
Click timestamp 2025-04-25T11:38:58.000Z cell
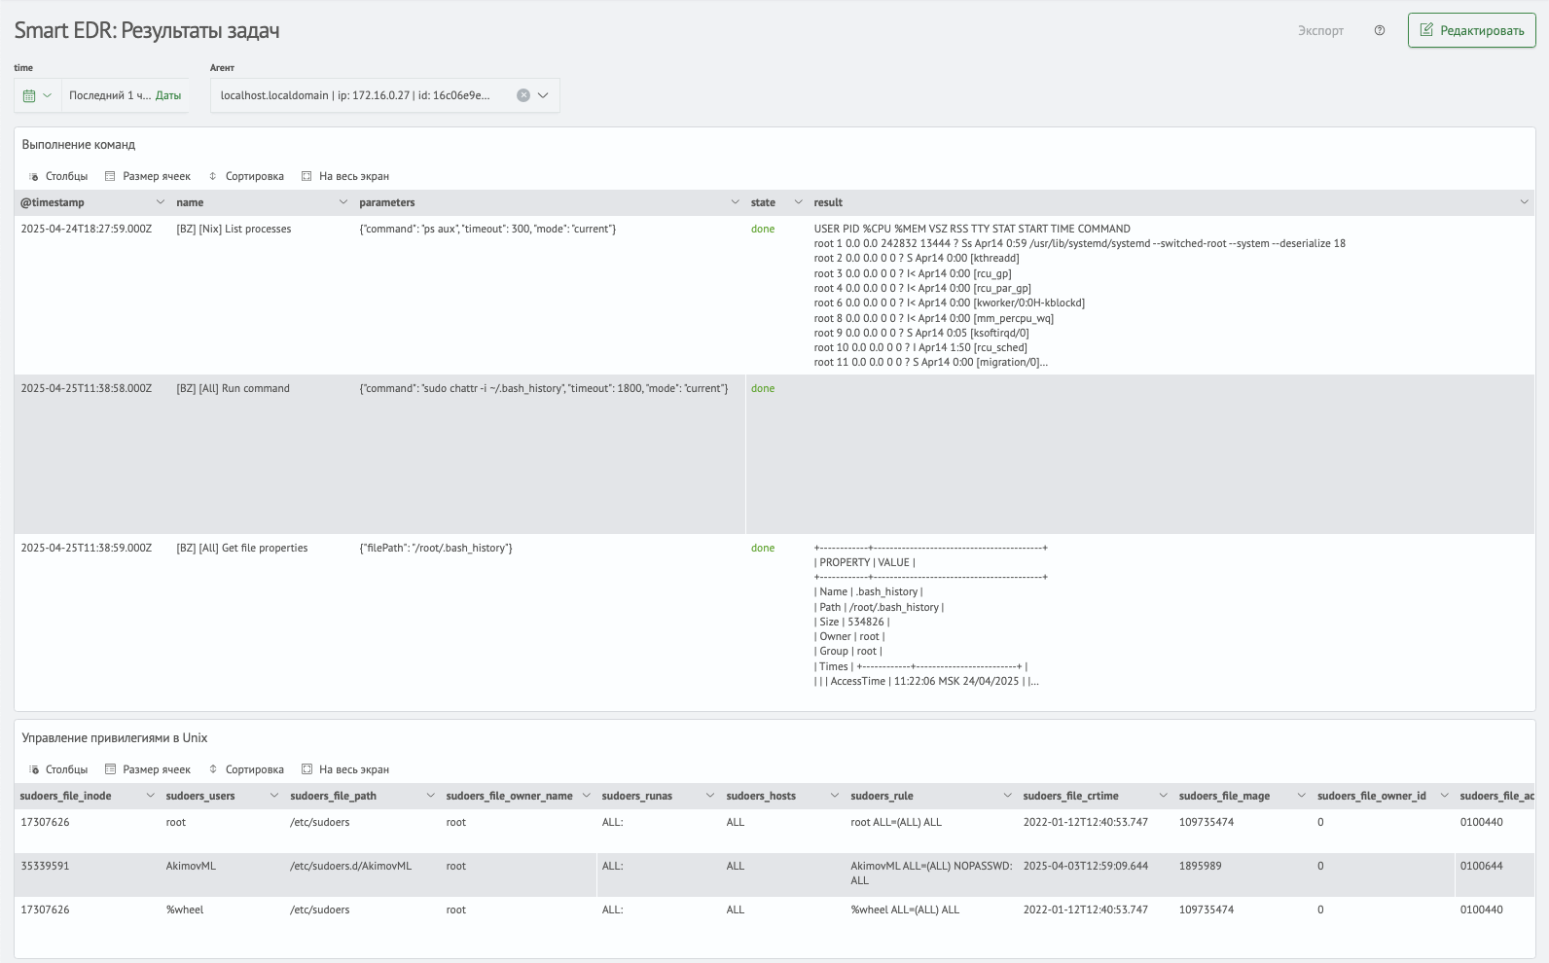tap(86, 388)
